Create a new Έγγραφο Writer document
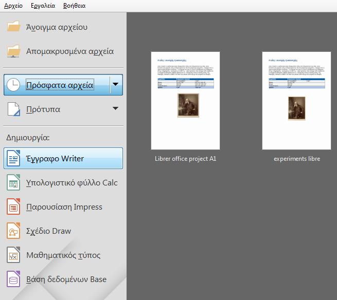This screenshot has height=300, width=337. click(63, 158)
